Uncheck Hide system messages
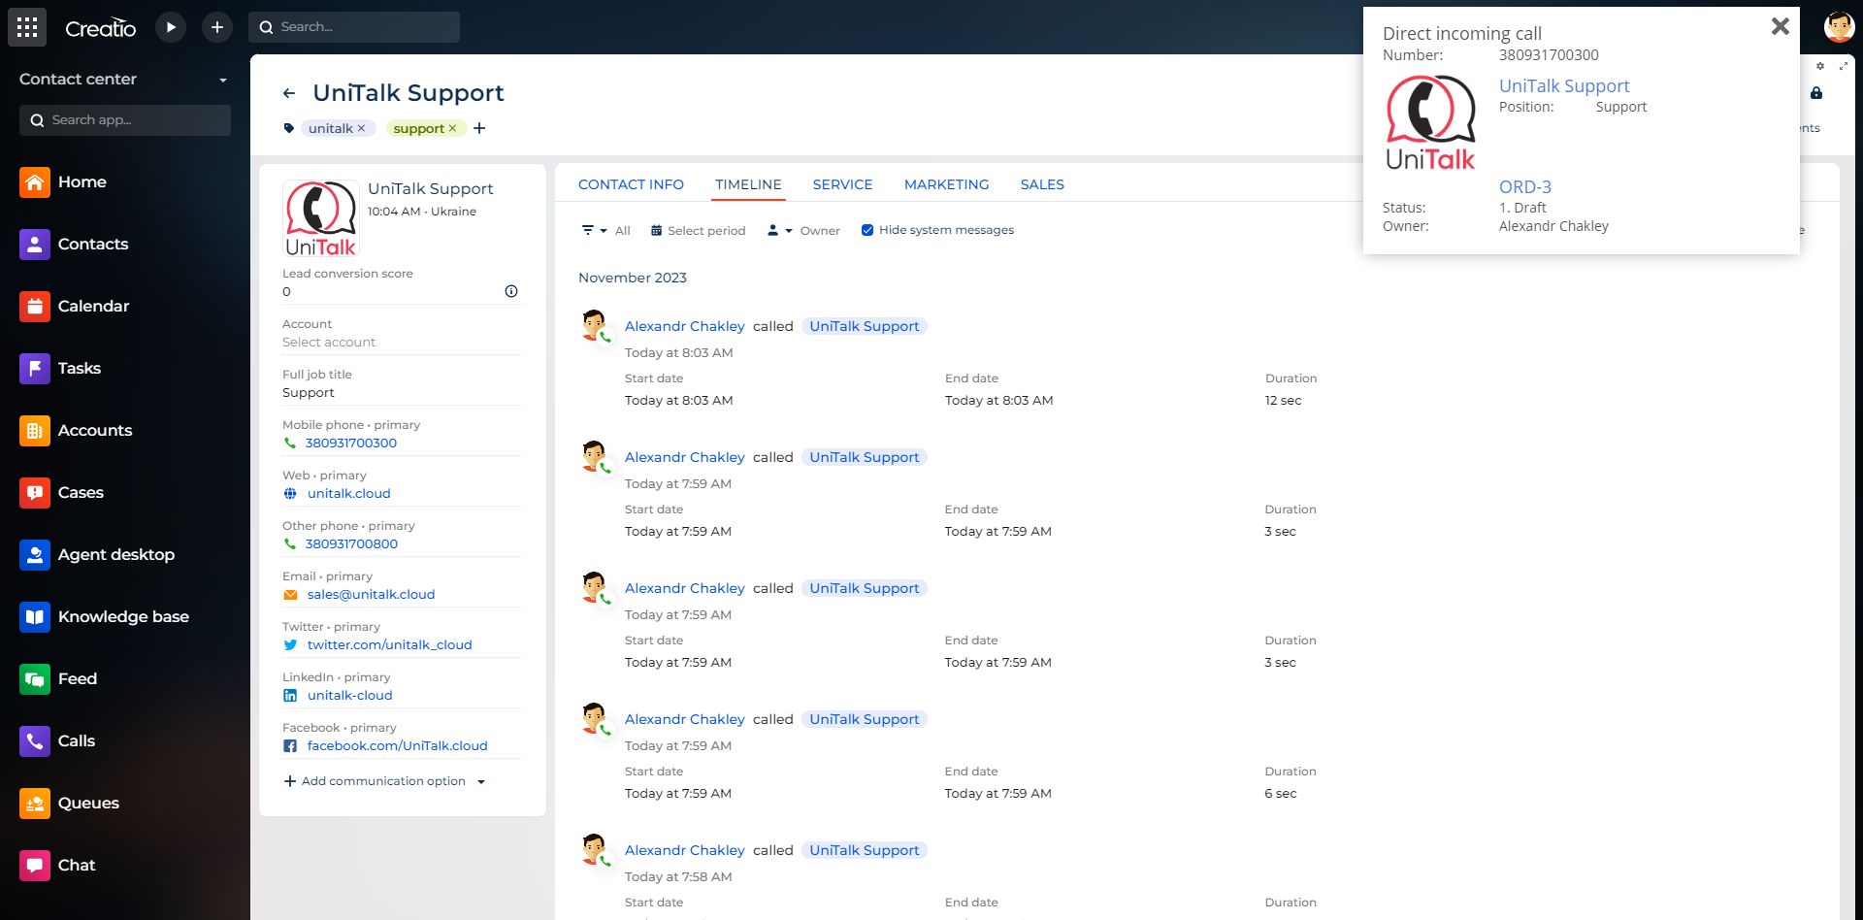 click(866, 230)
